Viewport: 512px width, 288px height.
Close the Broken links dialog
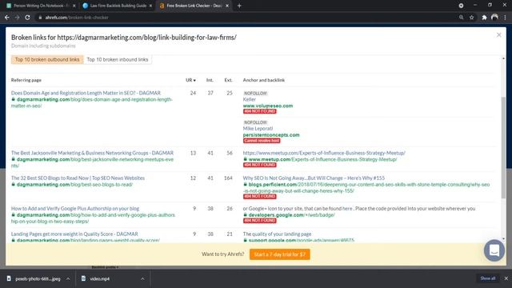pyautogui.click(x=498, y=34)
